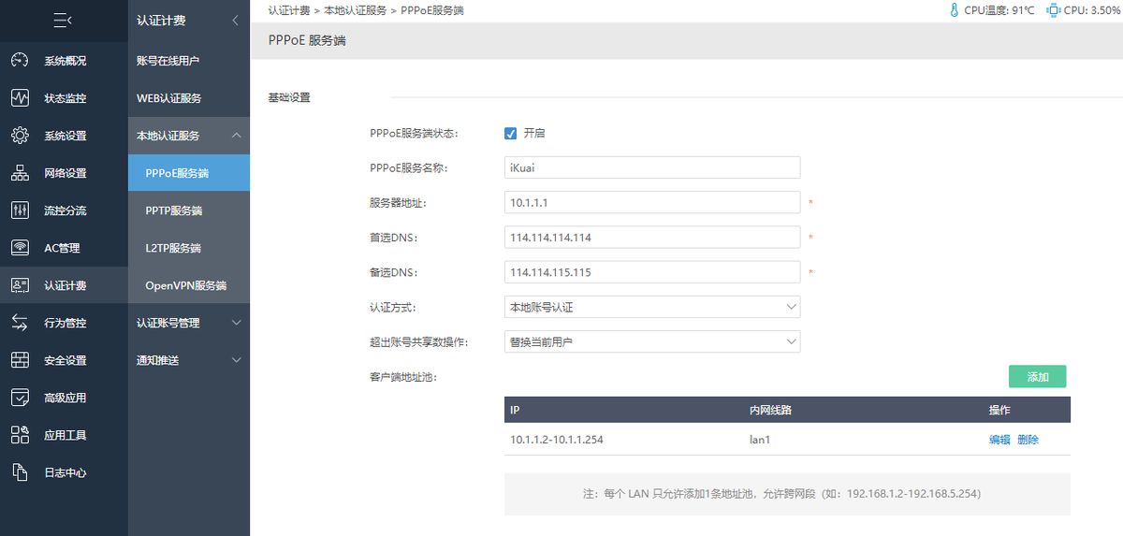The height and width of the screenshot is (536, 1123).
Task: Open the 超出账号共享数操作 dropdown
Action: tap(651, 341)
